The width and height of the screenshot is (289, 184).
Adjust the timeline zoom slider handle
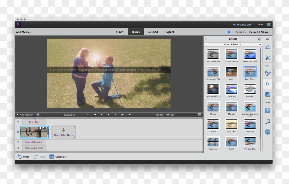tap(180, 115)
